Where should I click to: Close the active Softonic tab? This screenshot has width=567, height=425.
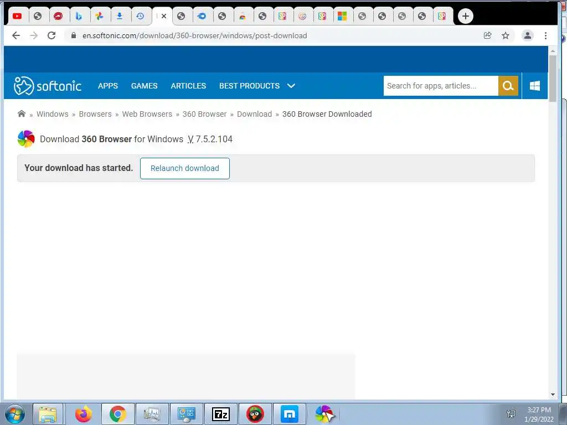(x=164, y=16)
